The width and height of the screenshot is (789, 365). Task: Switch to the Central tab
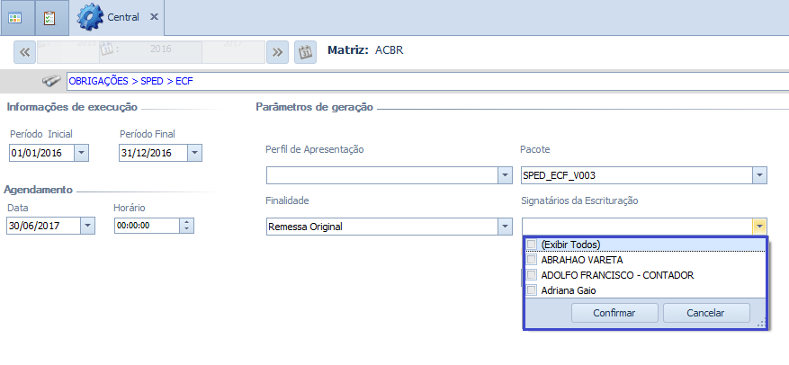point(123,17)
